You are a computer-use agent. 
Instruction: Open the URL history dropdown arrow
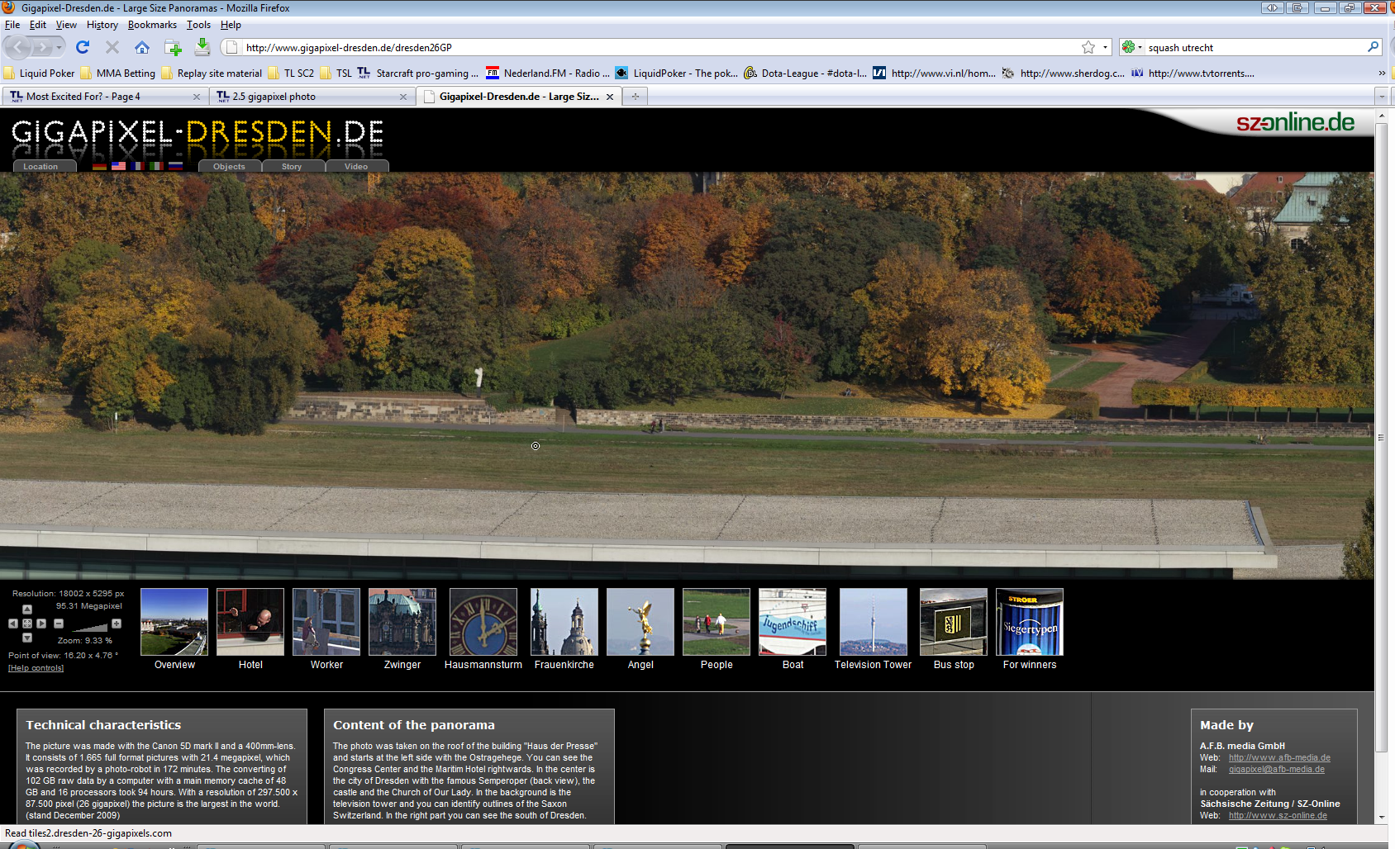tap(1105, 47)
